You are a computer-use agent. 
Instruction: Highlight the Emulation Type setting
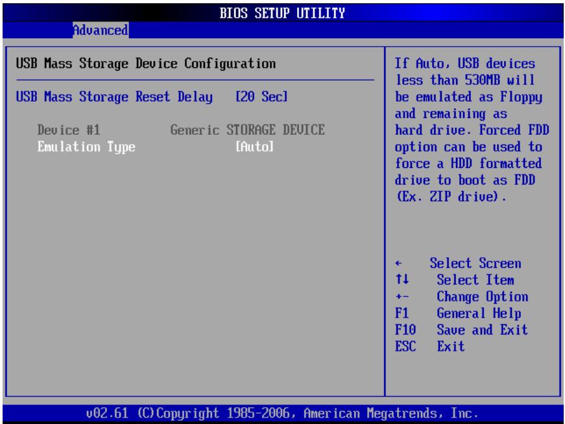[86, 147]
